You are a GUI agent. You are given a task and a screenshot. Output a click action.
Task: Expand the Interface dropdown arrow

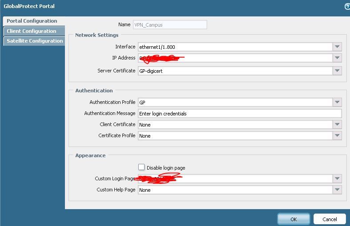coord(337,47)
